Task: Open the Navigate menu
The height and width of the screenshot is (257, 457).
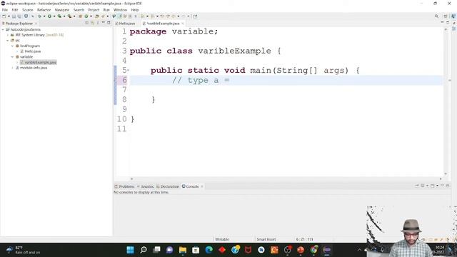Action: (x=62, y=9)
